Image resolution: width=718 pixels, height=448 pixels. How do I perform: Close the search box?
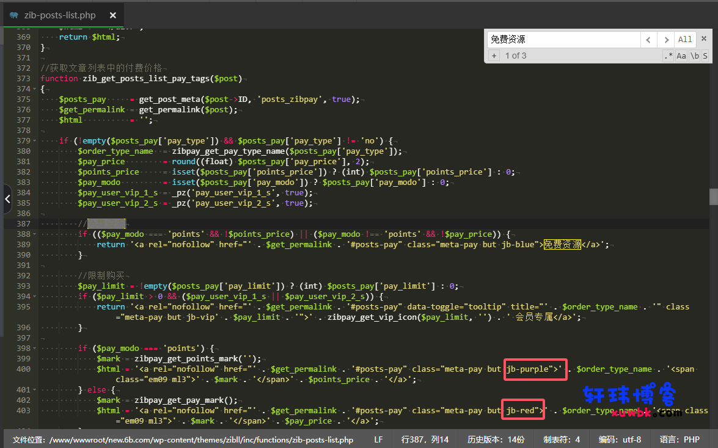[x=705, y=39]
